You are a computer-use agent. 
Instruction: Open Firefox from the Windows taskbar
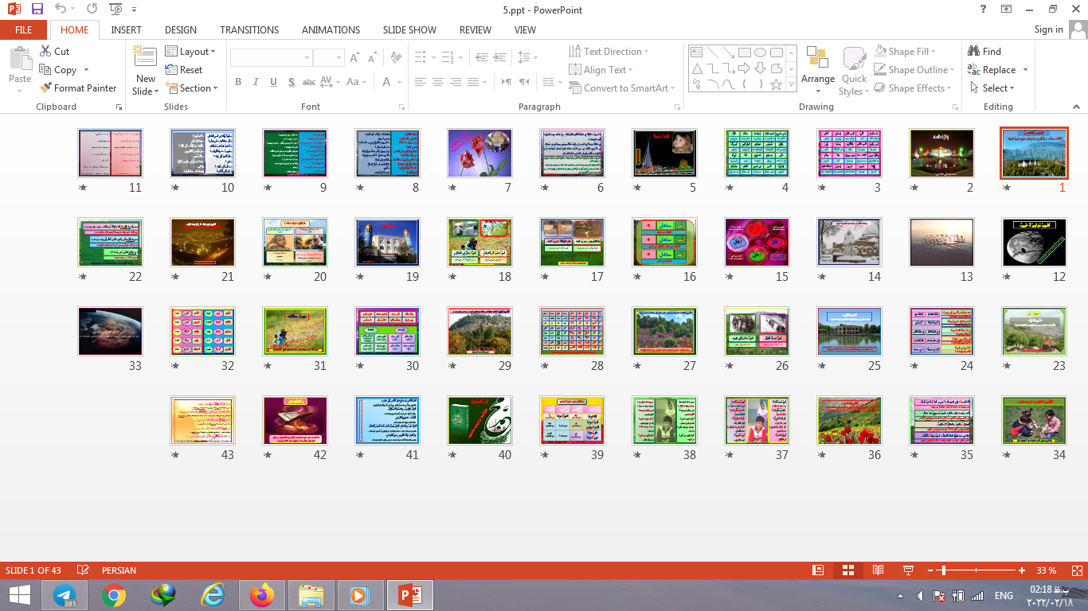pos(261,595)
